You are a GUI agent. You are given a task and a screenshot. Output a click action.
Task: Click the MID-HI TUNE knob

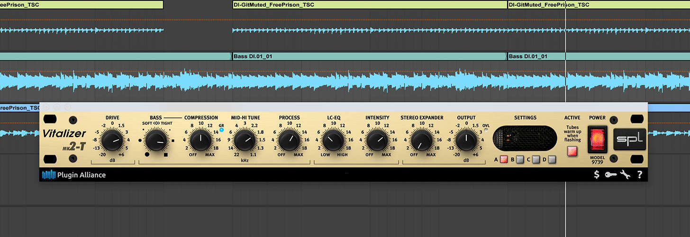(245, 140)
